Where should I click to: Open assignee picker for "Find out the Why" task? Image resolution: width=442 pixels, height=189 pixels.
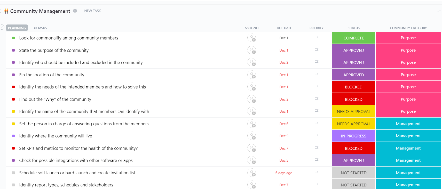251,99
